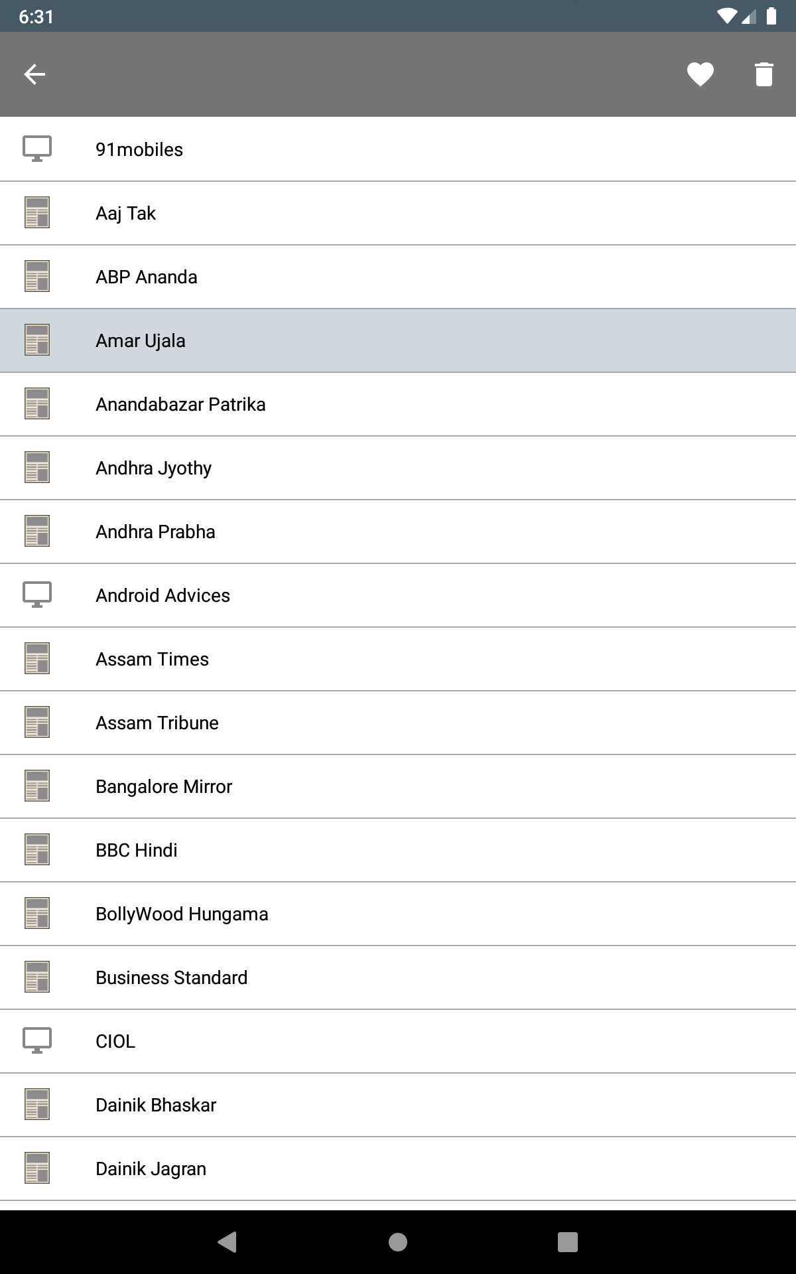Open Business Standard
The image size is (796, 1274).
tap(398, 977)
